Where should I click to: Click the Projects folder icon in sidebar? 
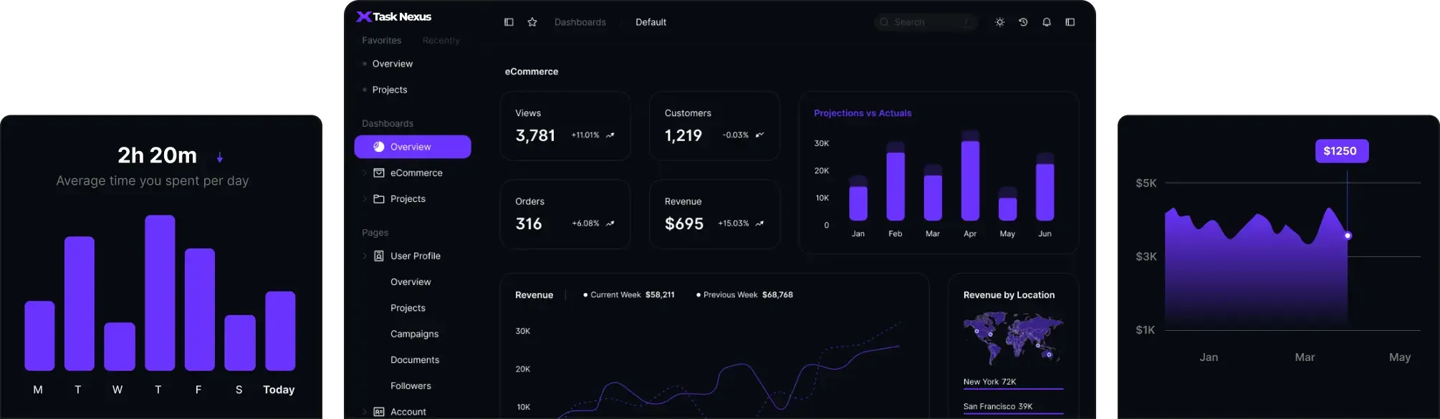pyautogui.click(x=379, y=198)
